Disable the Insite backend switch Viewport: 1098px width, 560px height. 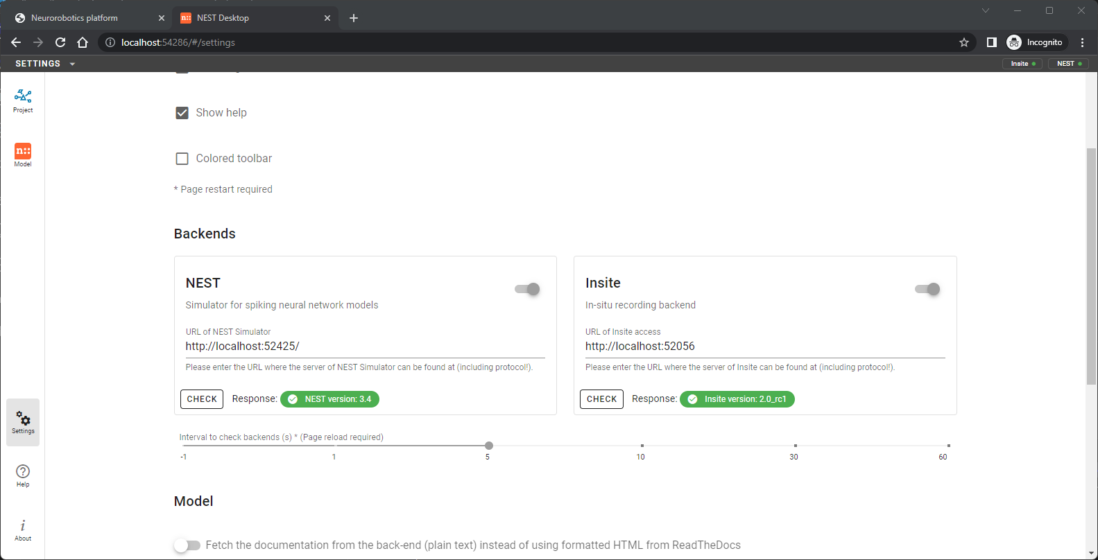click(927, 289)
